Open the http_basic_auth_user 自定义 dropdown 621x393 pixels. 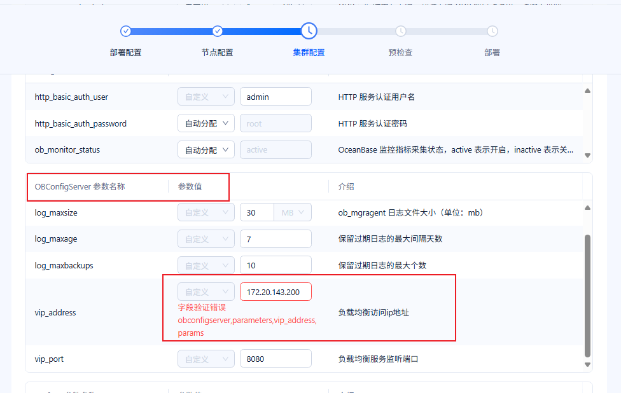[x=206, y=97]
